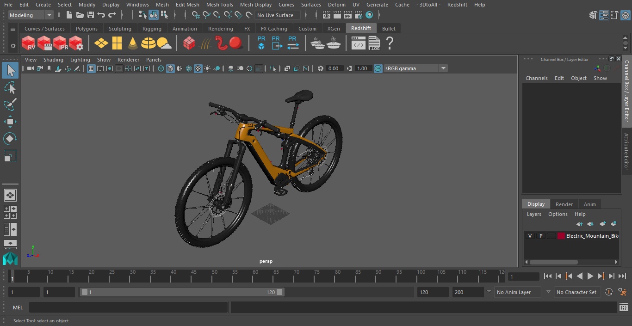Open the Redshift menu in menu bar
The image size is (632, 326).
457,5
